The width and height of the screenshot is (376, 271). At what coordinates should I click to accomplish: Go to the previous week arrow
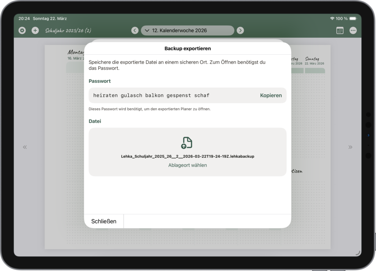tap(135, 30)
